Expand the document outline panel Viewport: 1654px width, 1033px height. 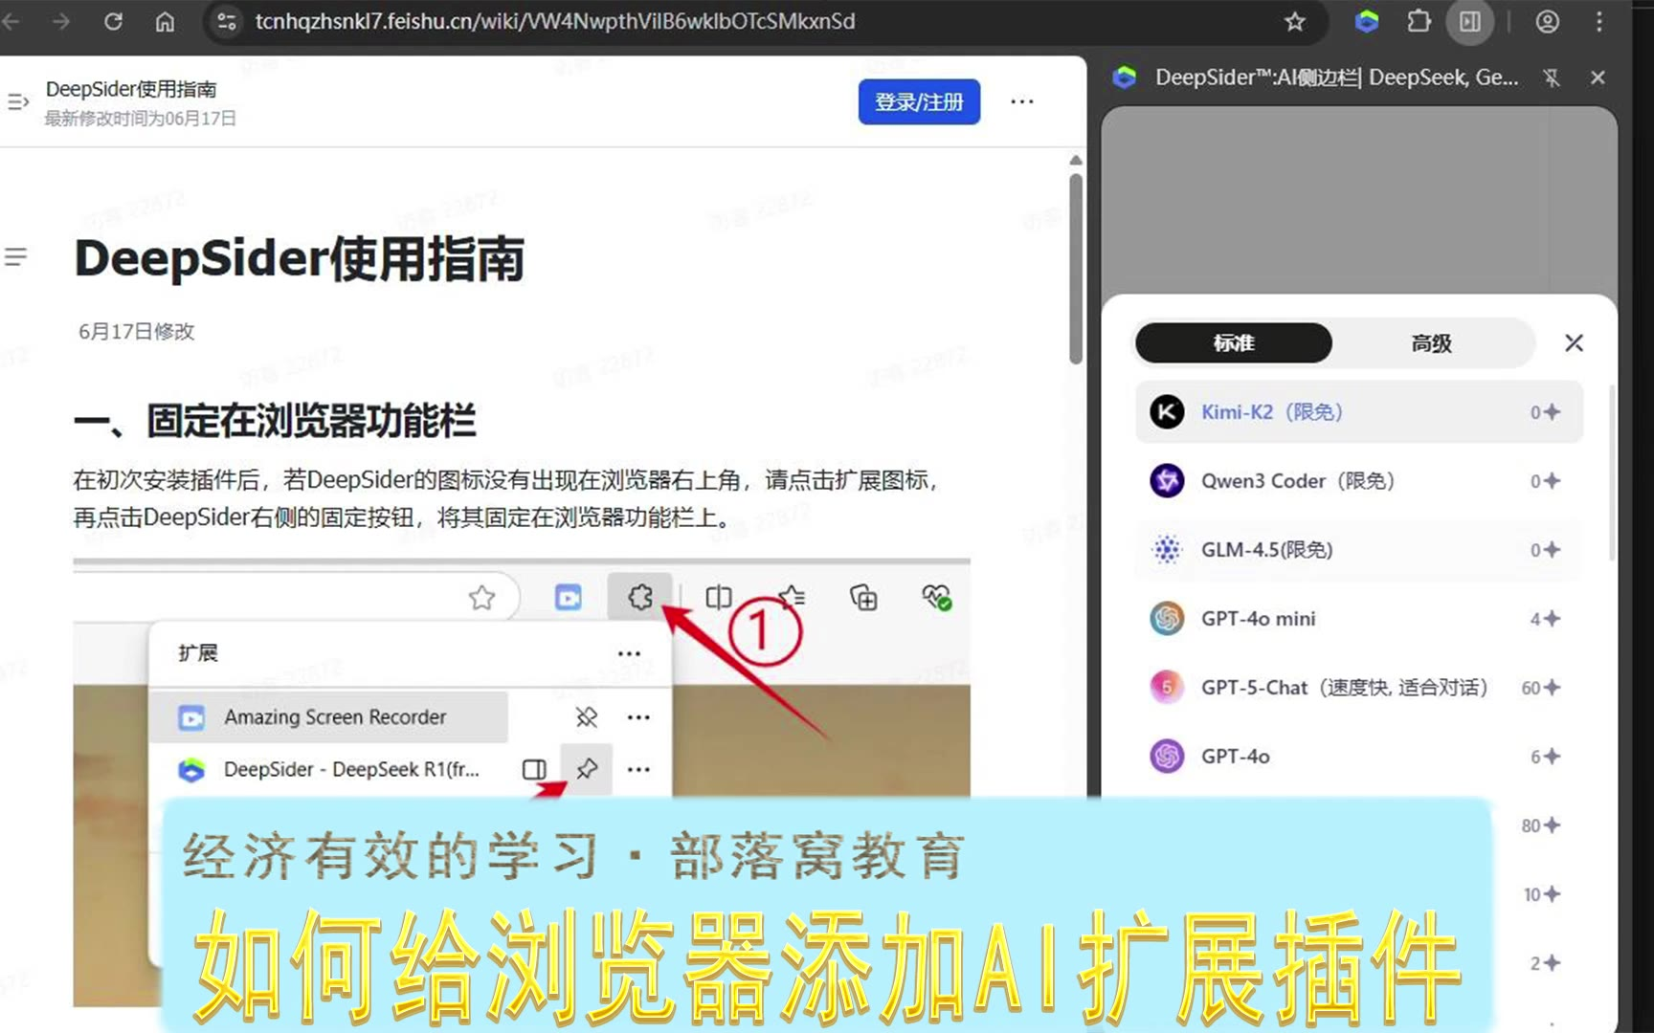16,257
